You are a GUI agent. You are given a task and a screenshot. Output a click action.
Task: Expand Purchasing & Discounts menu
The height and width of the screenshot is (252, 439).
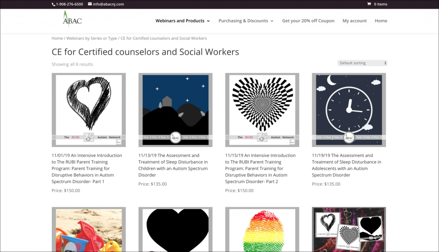pos(246,21)
